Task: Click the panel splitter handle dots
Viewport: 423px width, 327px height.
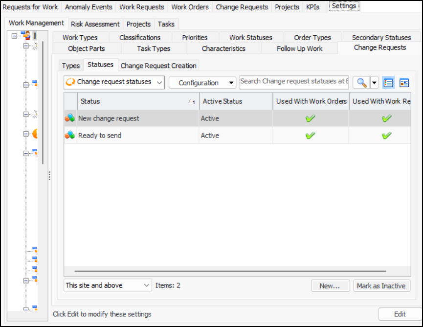Action: point(50,176)
